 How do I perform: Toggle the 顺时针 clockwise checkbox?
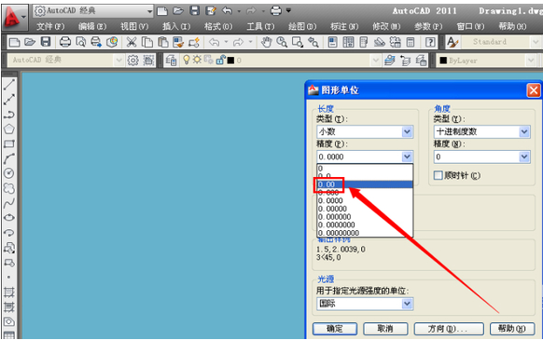[439, 175]
